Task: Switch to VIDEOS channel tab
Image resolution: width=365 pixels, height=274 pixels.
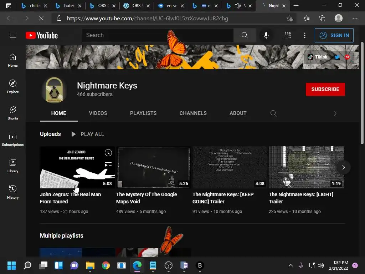Action: tap(98, 113)
